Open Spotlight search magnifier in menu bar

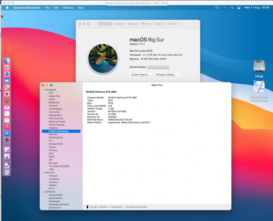[232, 8]
